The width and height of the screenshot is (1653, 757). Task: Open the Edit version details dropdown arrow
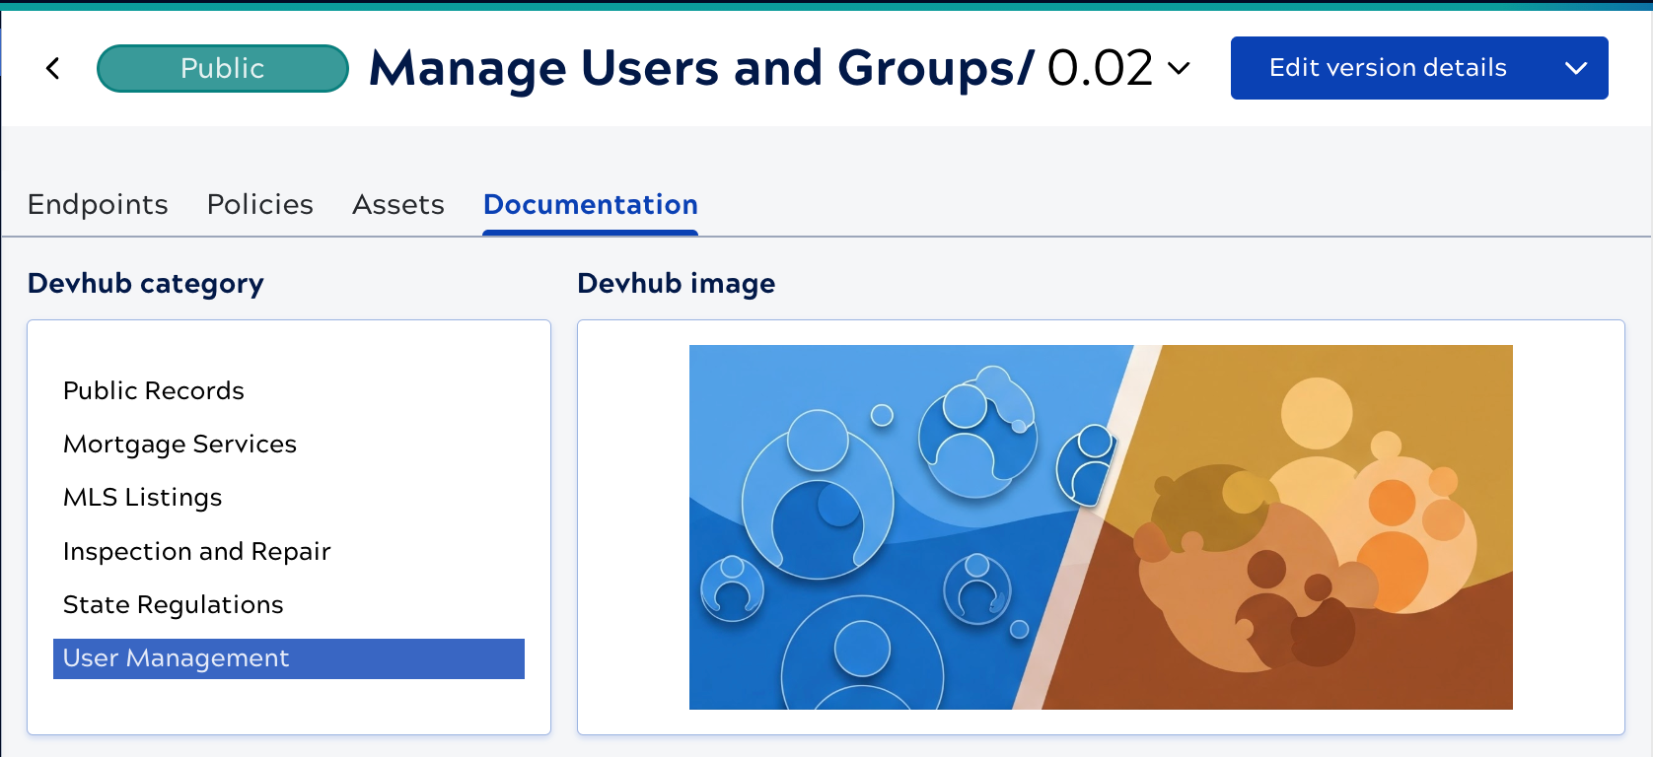1575,68
